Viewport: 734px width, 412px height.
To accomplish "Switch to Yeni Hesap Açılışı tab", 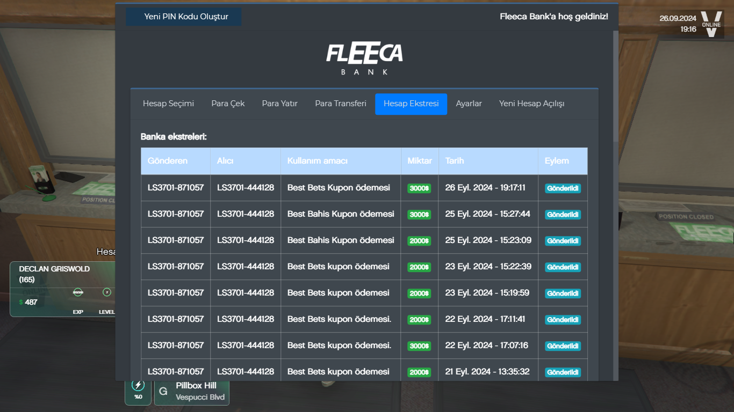I will click(531, 104).
